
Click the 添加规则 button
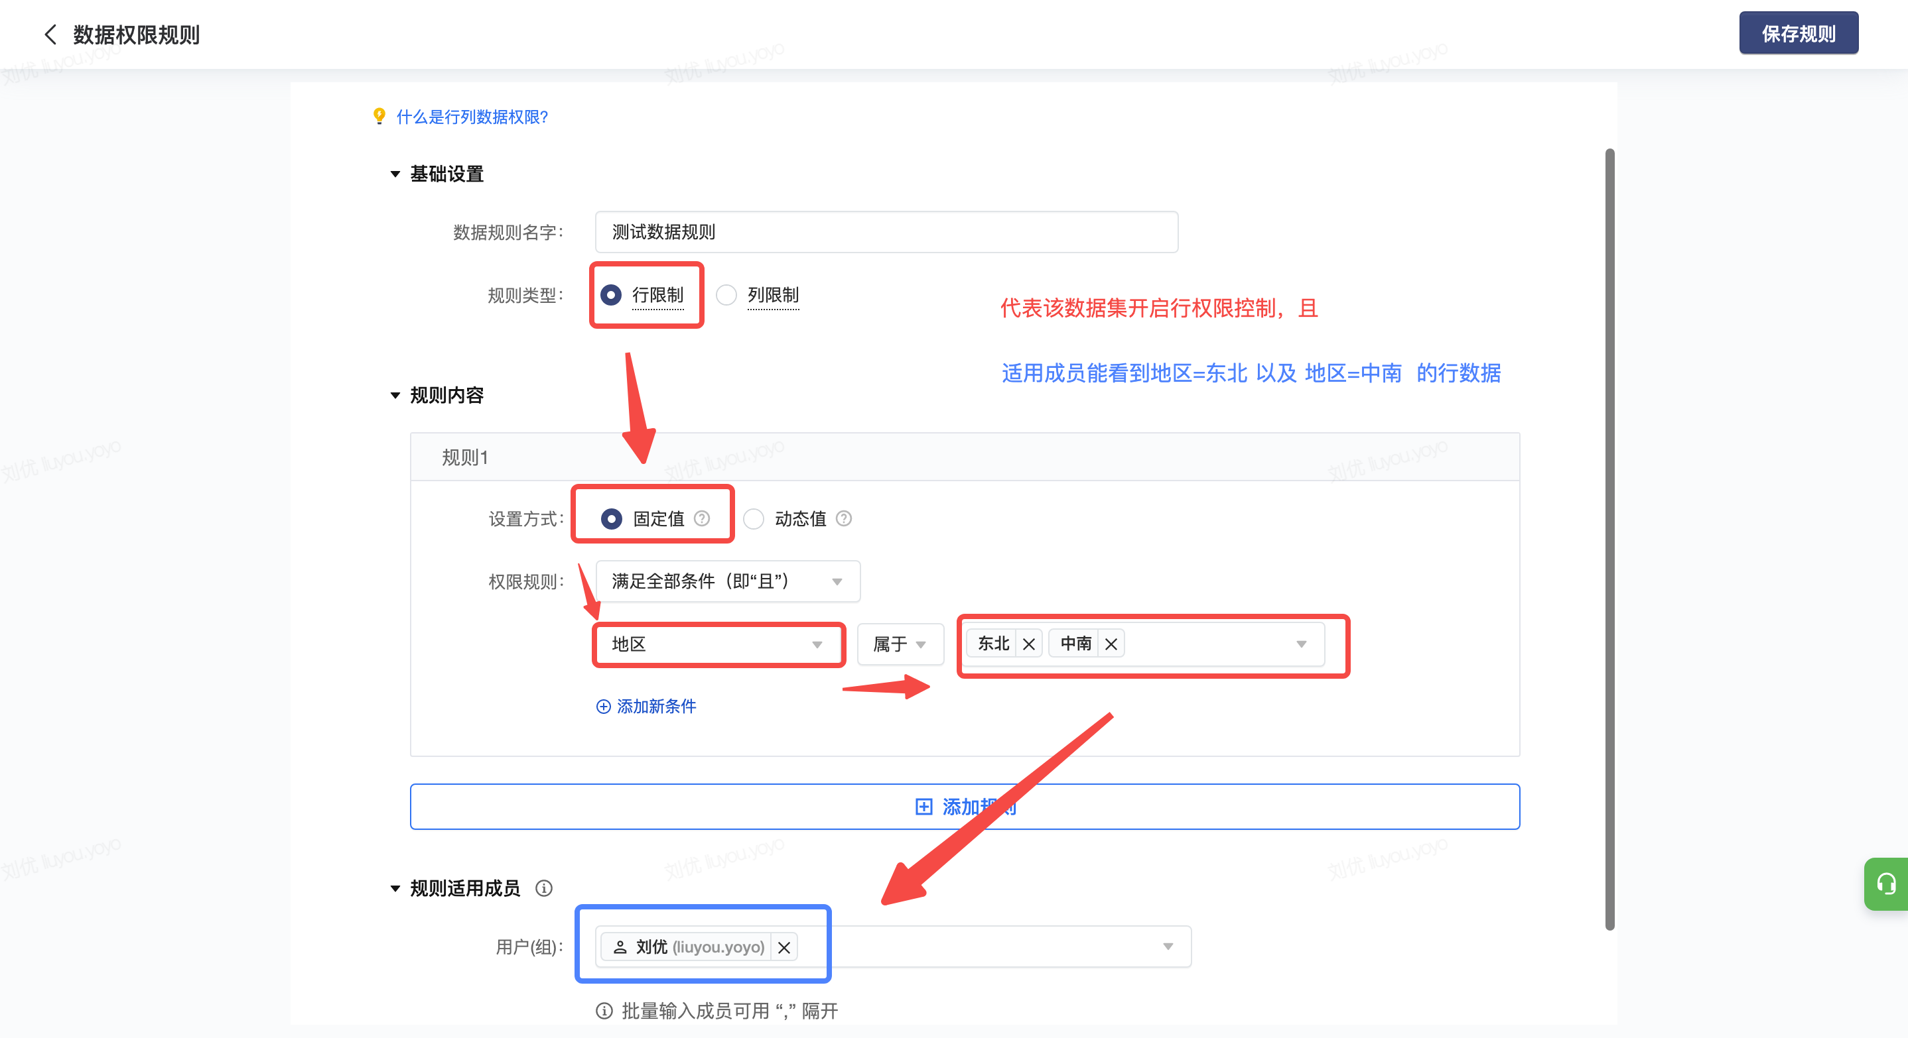(x=965, y=807)
